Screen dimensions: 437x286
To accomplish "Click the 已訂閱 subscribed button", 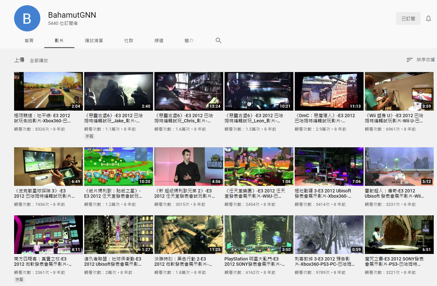I will 408,19.
